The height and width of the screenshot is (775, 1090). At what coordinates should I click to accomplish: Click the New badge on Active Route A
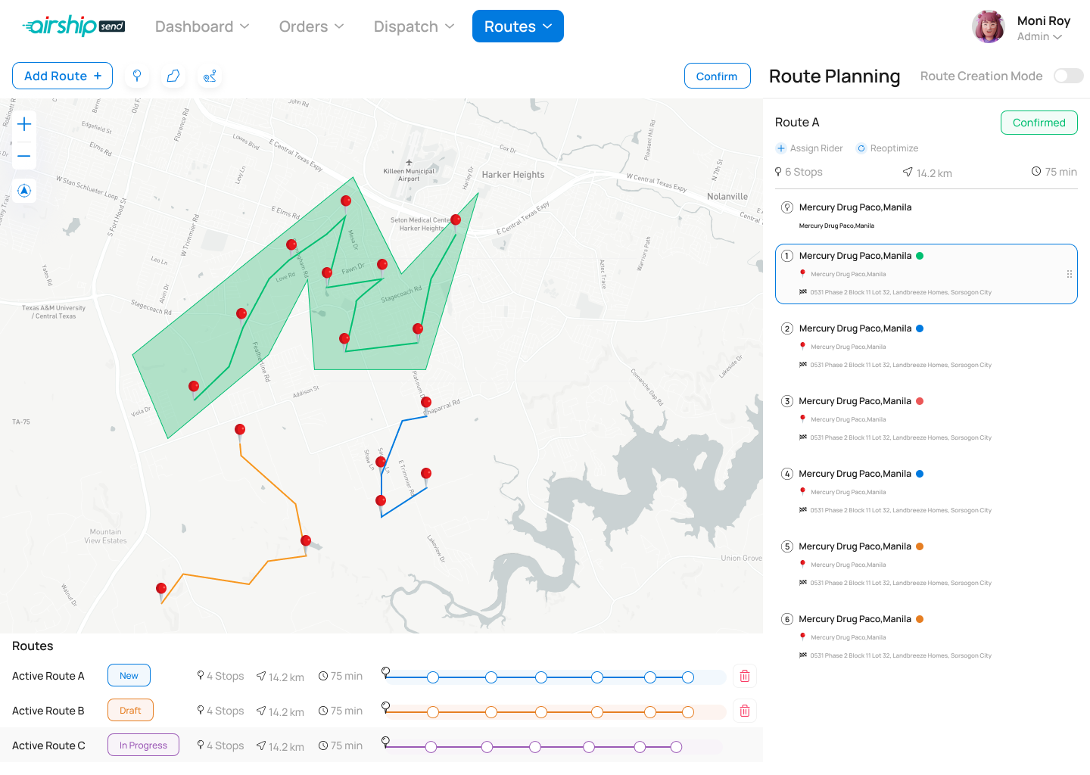[129, 676]
